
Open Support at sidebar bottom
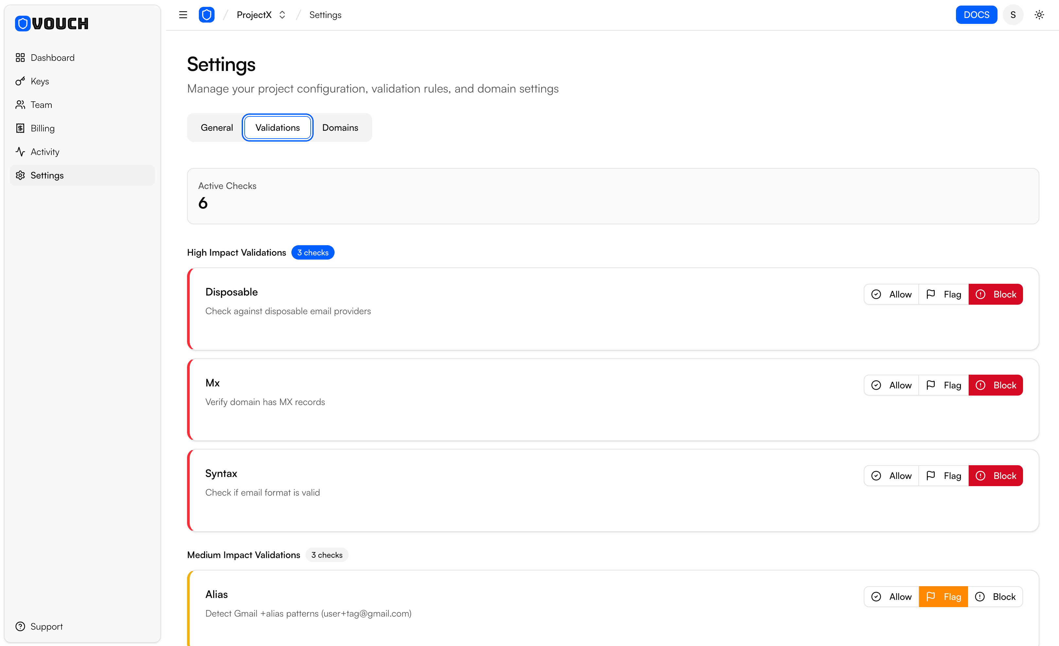[x=45, y=626]
